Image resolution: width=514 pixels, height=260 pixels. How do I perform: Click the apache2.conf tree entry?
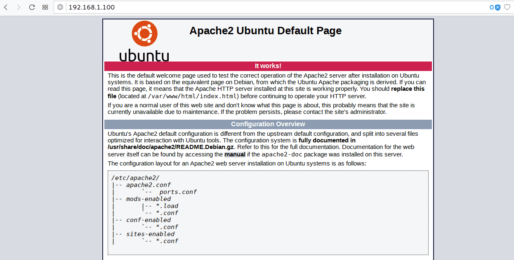click(x=149, y=185)
